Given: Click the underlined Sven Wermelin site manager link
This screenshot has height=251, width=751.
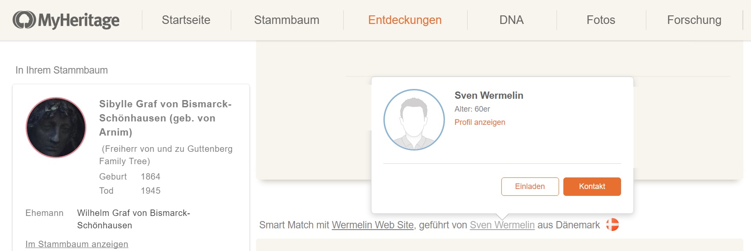Looking at the screenshot, I should [x=502, y=225].
